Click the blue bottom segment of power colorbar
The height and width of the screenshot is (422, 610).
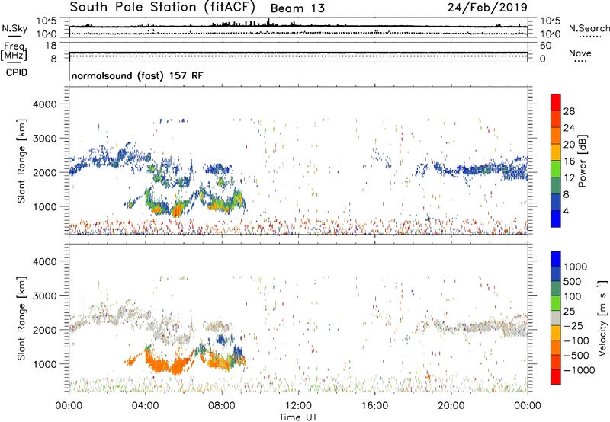coord(556,219)
